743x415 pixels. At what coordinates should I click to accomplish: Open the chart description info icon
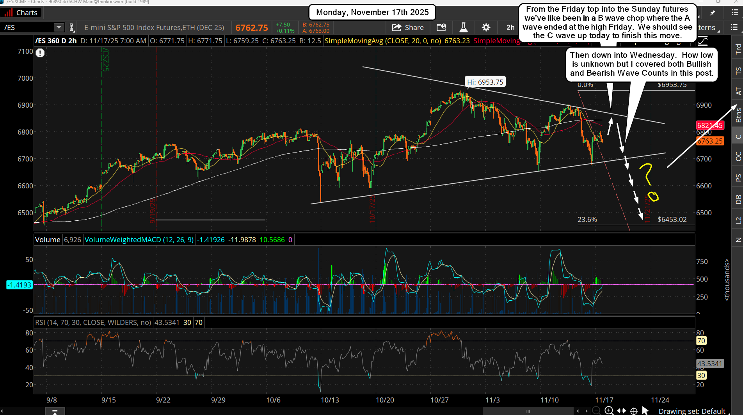click(441, 27)
